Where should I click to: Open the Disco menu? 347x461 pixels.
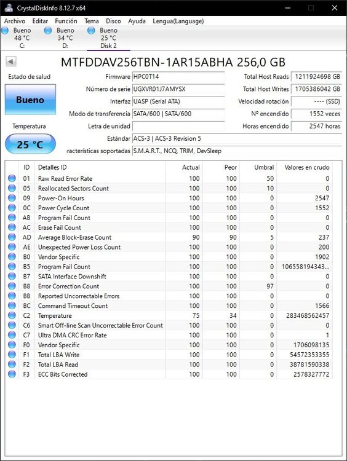[x=113, y=21]
